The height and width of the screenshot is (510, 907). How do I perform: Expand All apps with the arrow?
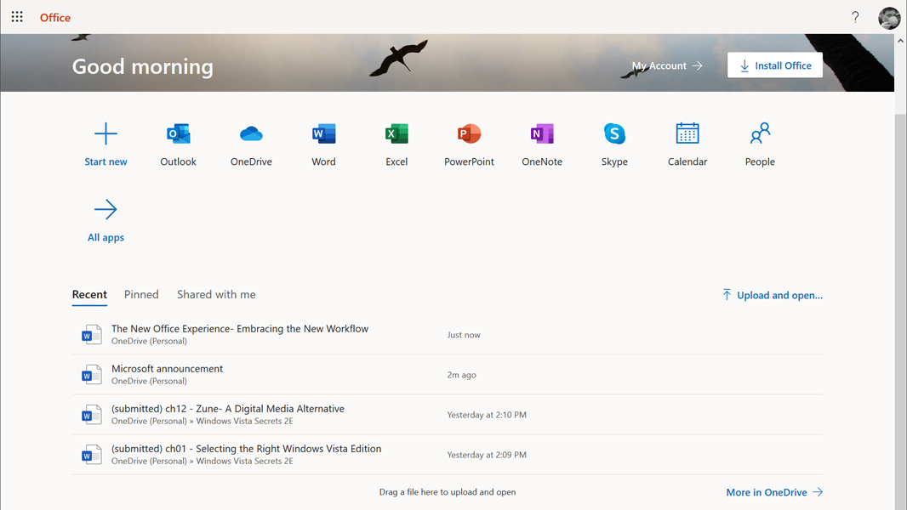[x=106, y=210]
